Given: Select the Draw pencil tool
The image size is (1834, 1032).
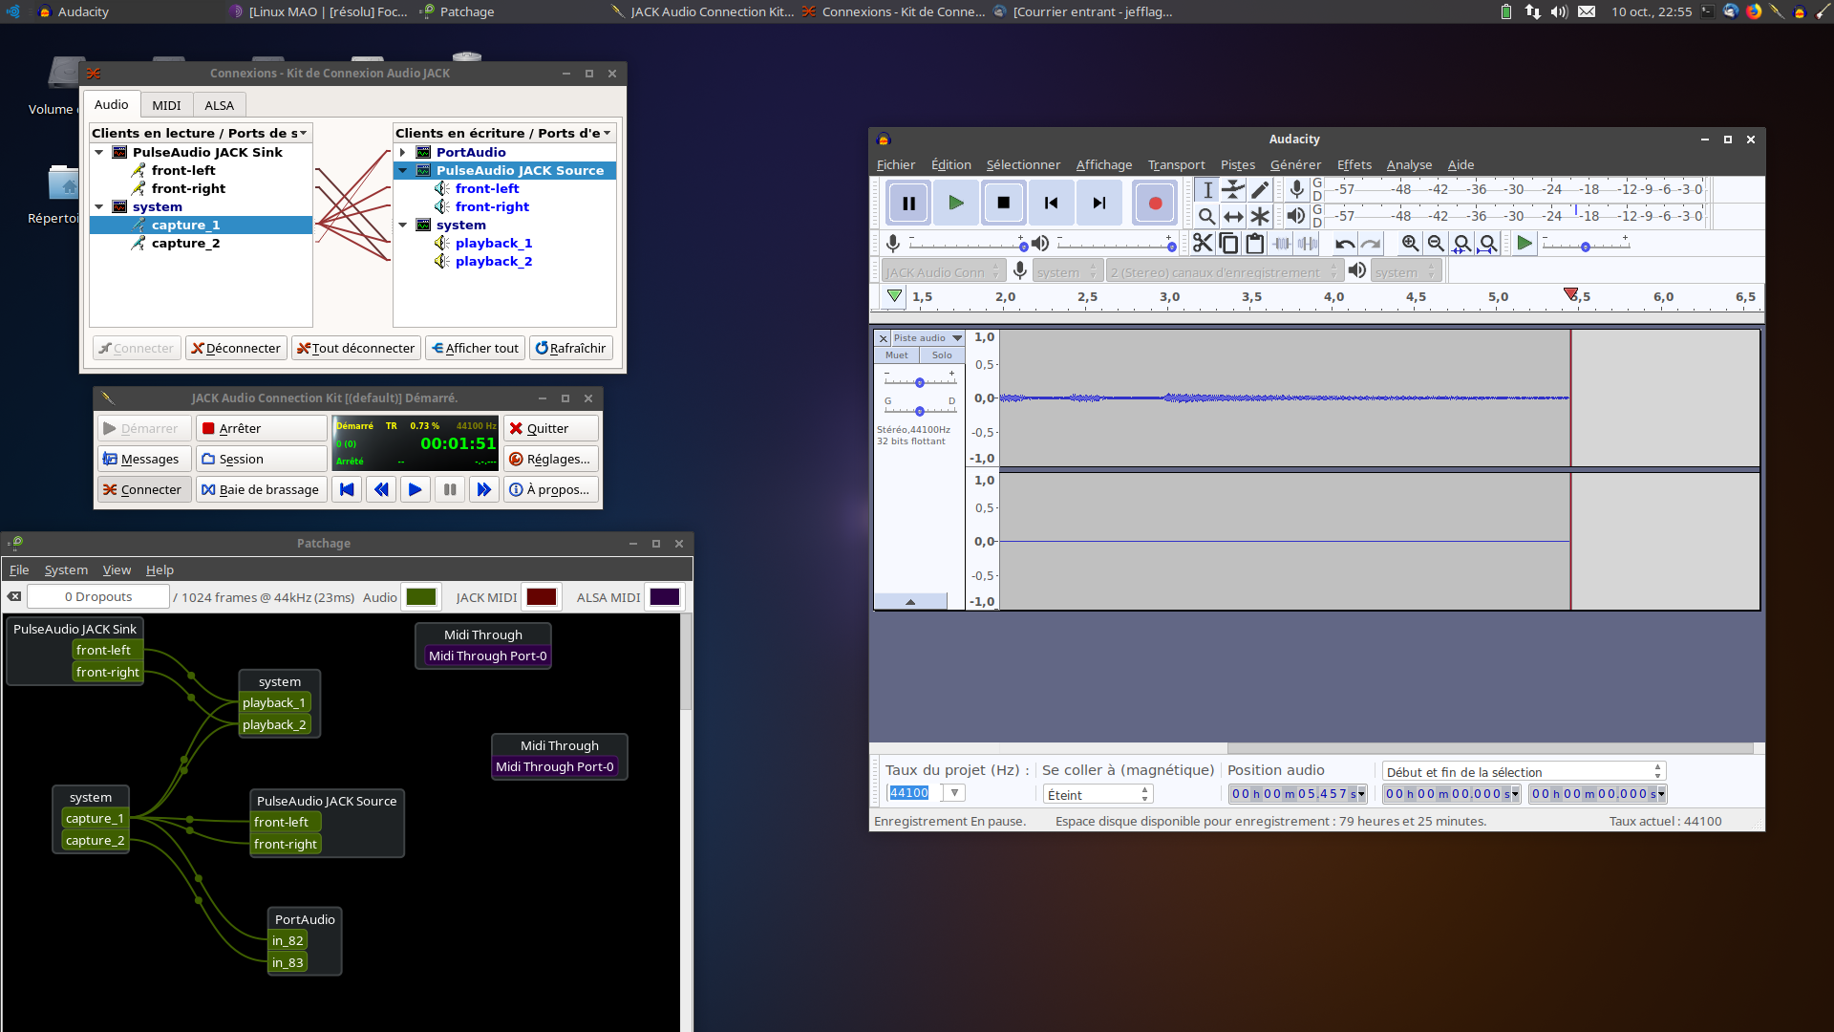Looking at the screenshot, I should click(x=1260, y=189).
